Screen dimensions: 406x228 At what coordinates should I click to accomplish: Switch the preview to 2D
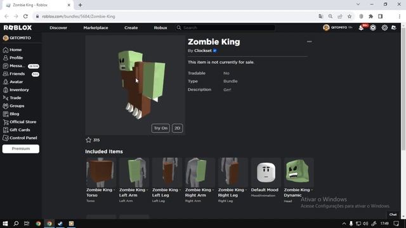tap(178, 128)
